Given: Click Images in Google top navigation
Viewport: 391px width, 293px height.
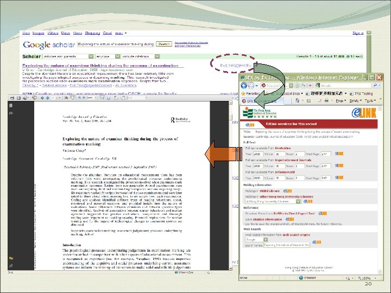Looking at the screenshot, I should pyautogui.click(x=38, y=33).
